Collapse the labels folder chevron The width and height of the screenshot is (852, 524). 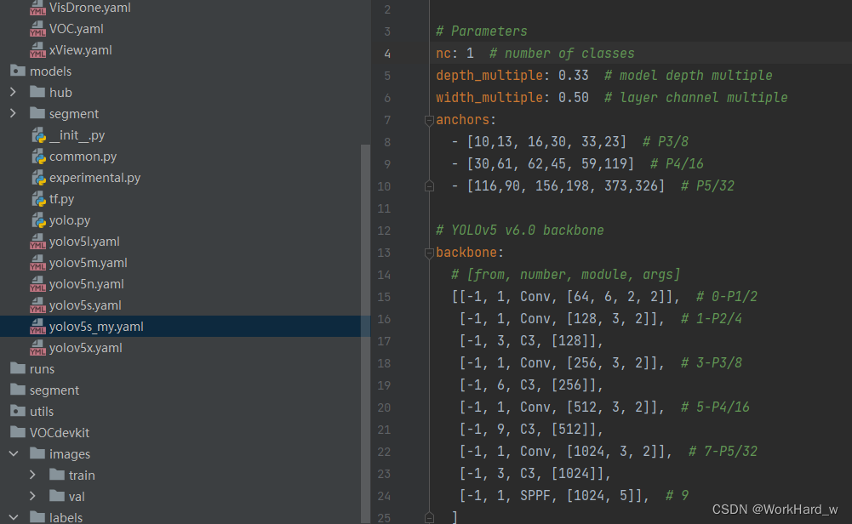click(14, 517)
